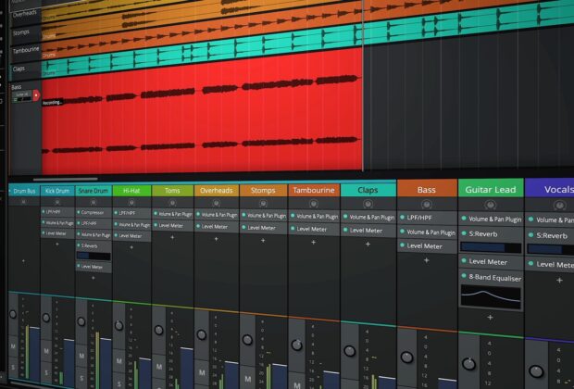The image size is (574, 389).
Task: Click the EQ curve display on Guitar Lead
Action: (491, 297)
